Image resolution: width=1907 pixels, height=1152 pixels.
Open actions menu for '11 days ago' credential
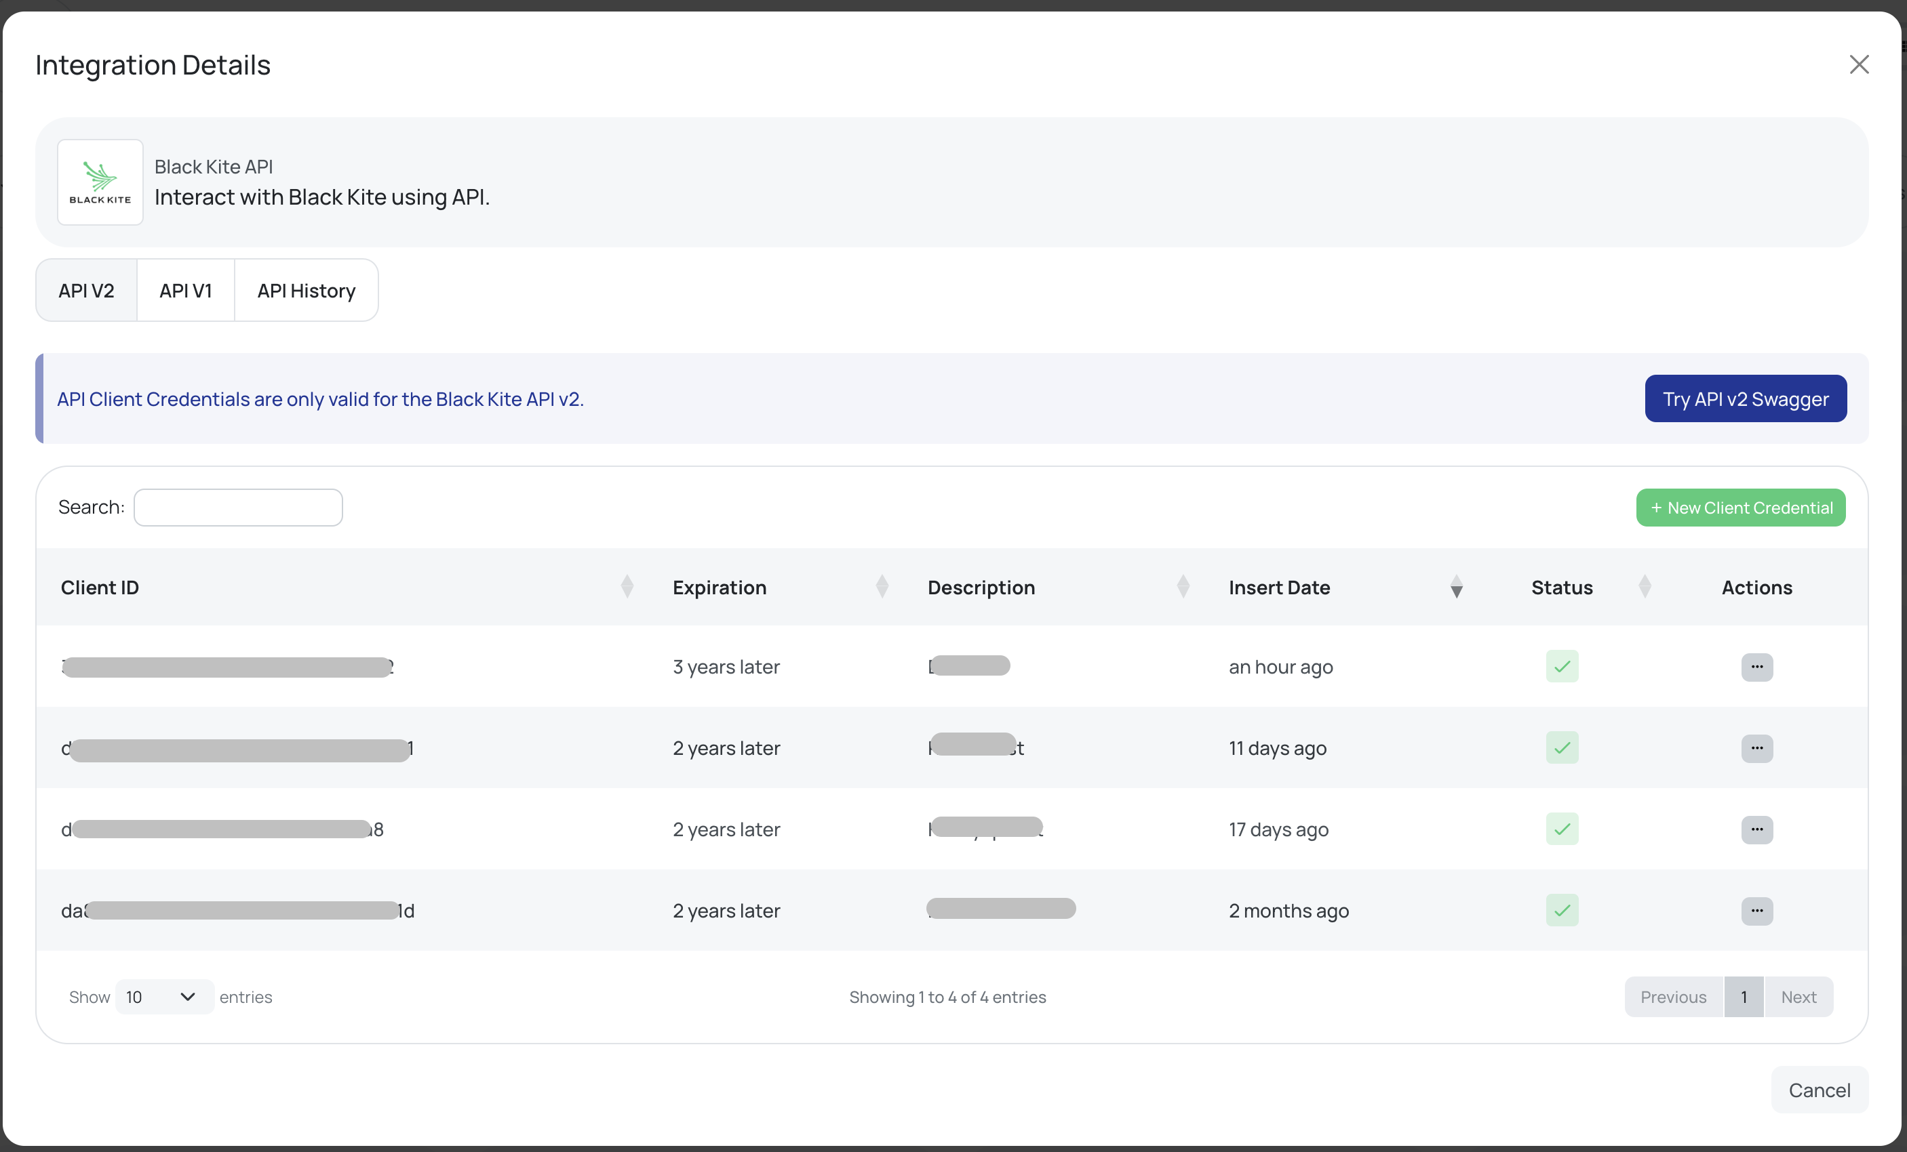[1756, 747]
